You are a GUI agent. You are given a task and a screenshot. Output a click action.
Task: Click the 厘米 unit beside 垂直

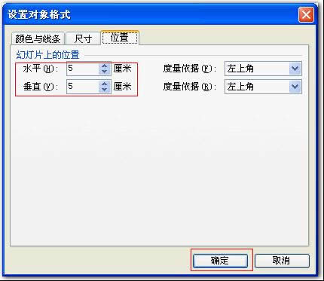(x=122, y=87)
